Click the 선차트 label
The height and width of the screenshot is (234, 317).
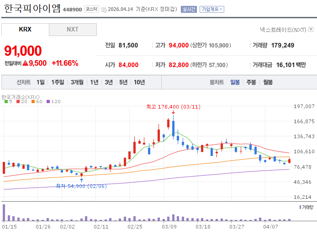tap(23, 82)
